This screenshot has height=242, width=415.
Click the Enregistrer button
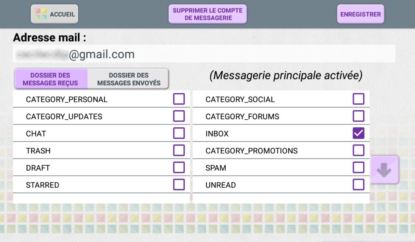(360, 14)
